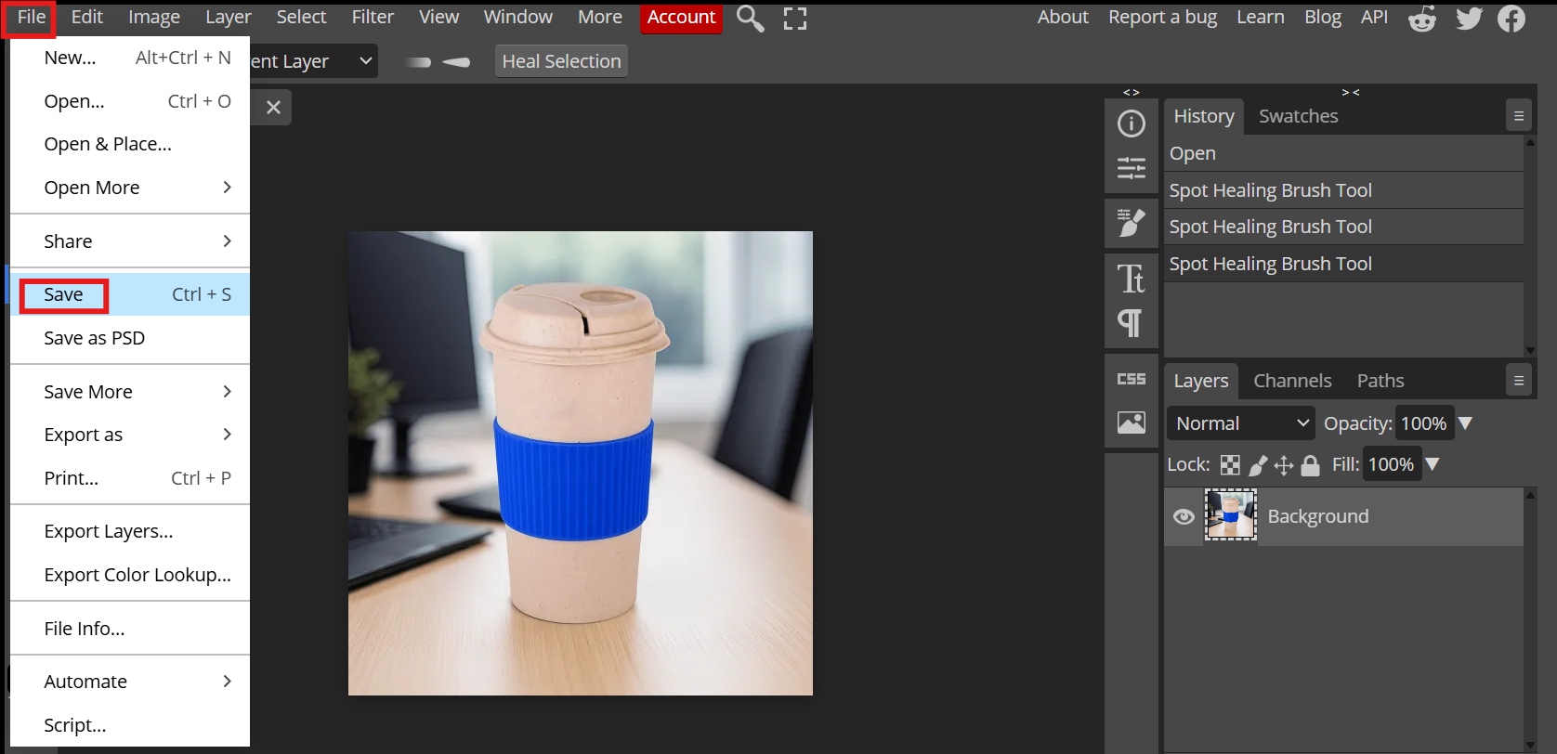The image size is (1557, 754).
Task: Open the Current Layer sample dropdown
Action: pos(314,61)
